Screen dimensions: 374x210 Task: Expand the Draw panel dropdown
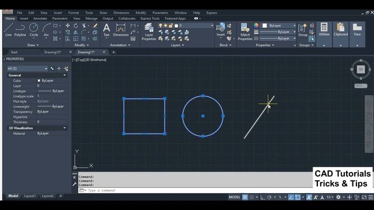[x=33, y=45]
